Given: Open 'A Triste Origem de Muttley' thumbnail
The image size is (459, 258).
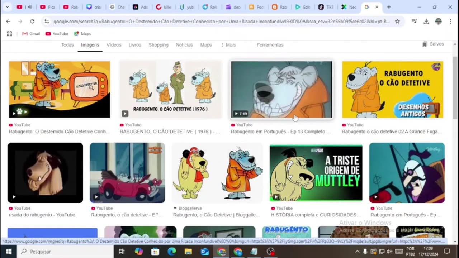Looking at the screenshot, I should point(316,173).
